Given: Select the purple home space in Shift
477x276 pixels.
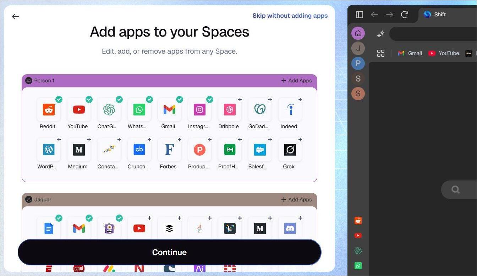Looking at the screenshot, I should [358, 33].
